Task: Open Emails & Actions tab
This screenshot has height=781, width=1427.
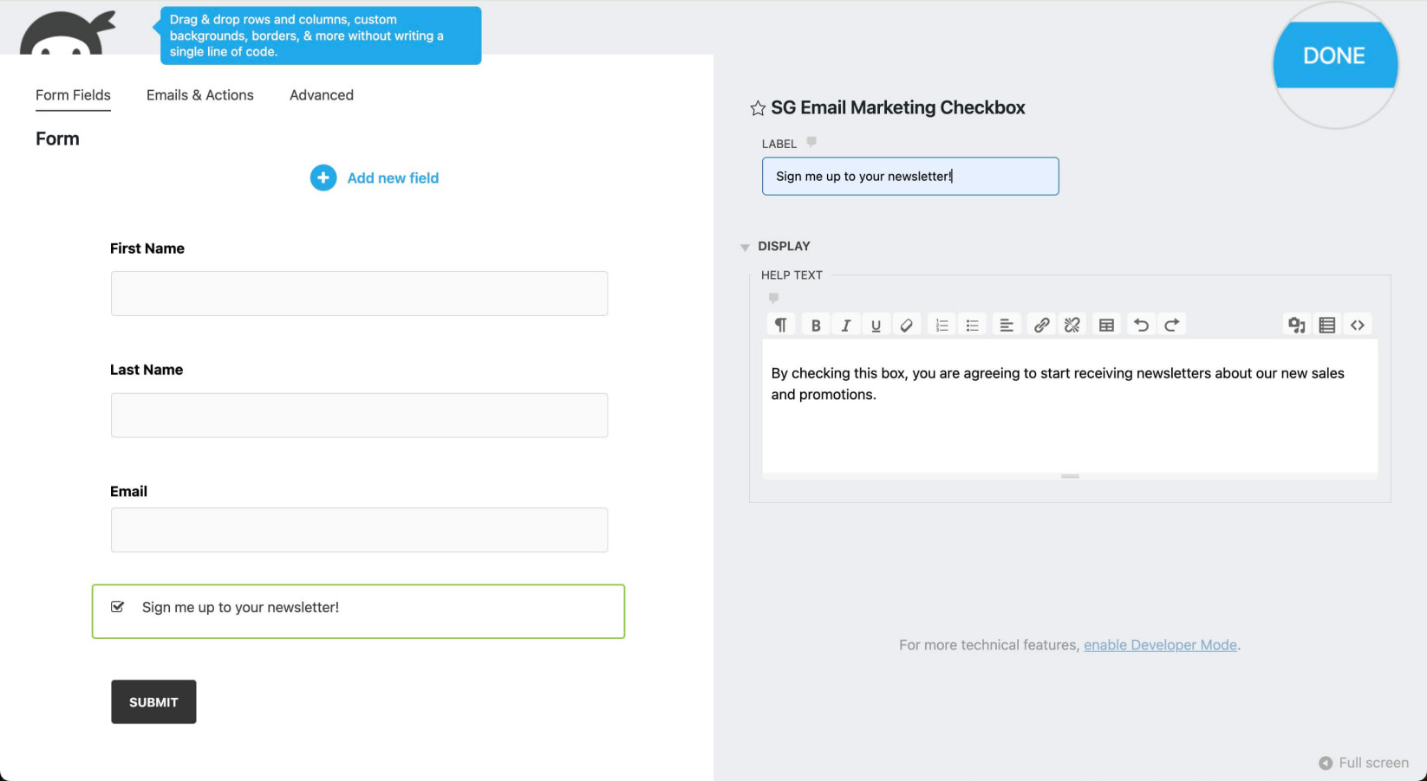Action: tap(200, 95)
